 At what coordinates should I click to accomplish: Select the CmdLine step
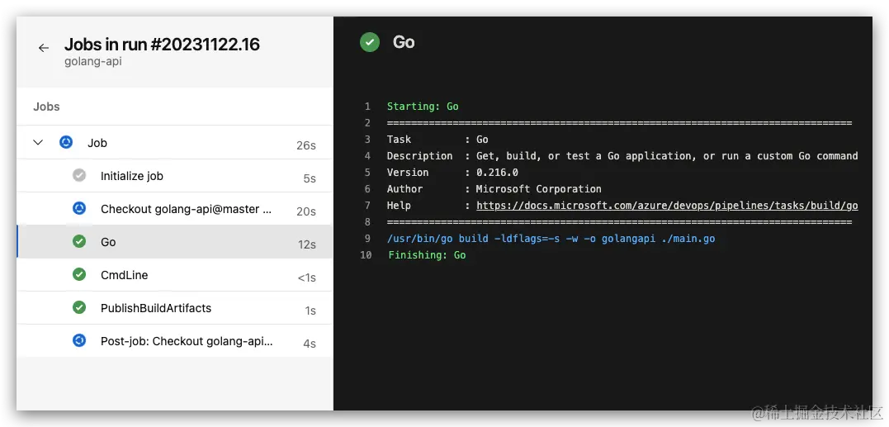124,275
